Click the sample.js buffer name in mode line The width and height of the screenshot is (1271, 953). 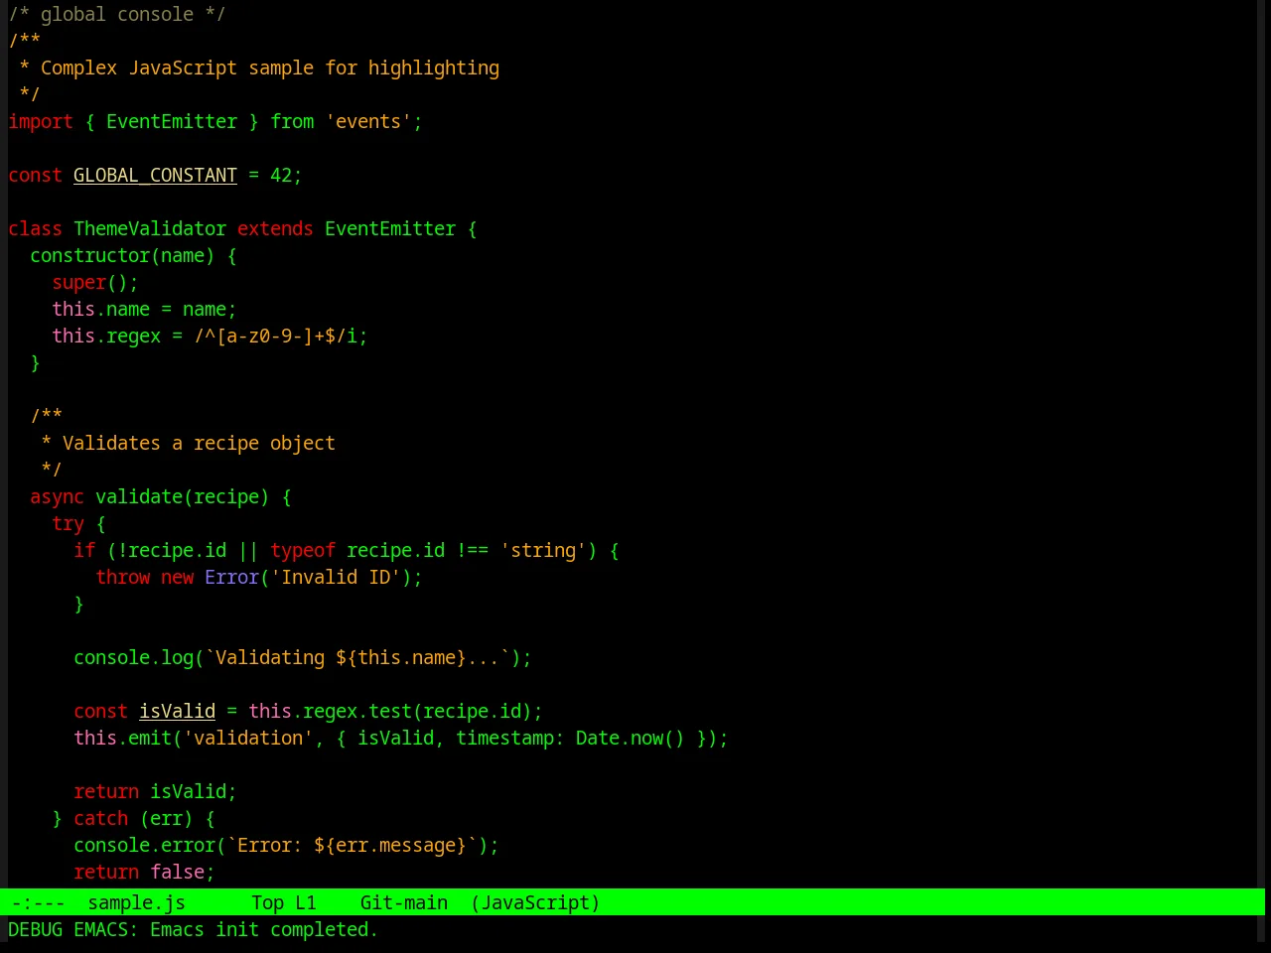(136, 902)
